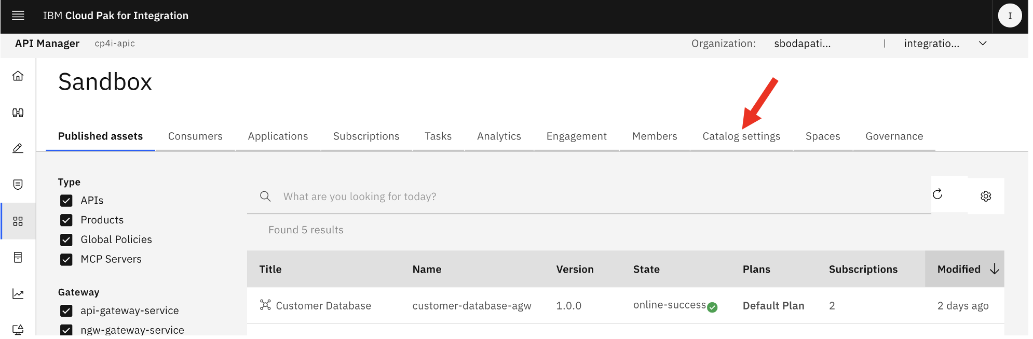Uncheck the APIs type filter
This screenshot has height=339, width=1033.
[x=66, y=201]
